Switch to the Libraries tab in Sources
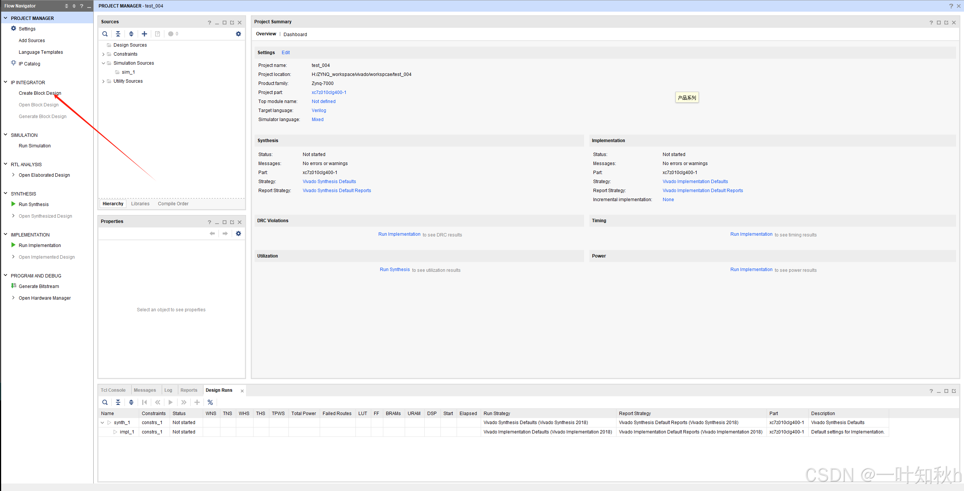This screenshot has width=964, height=491. tap(140, 204)
